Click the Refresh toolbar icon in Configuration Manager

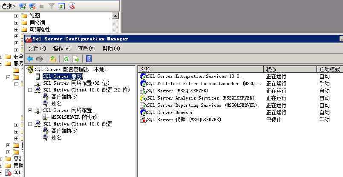[x=66, y=59]
